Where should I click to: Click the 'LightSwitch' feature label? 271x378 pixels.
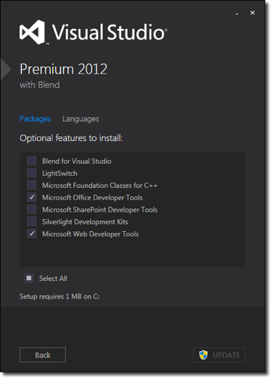point(60,173)
